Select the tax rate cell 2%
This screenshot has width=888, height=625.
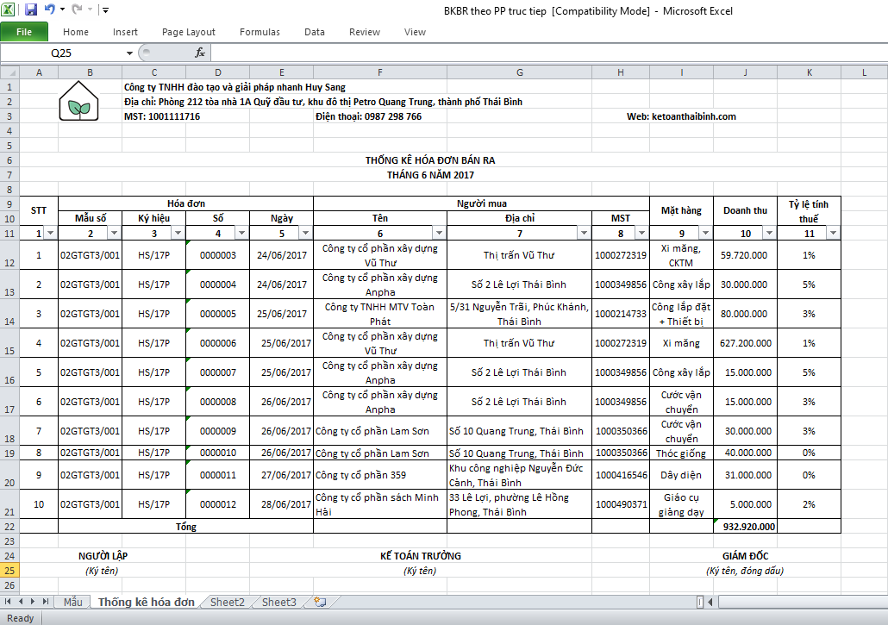[809, 503]
